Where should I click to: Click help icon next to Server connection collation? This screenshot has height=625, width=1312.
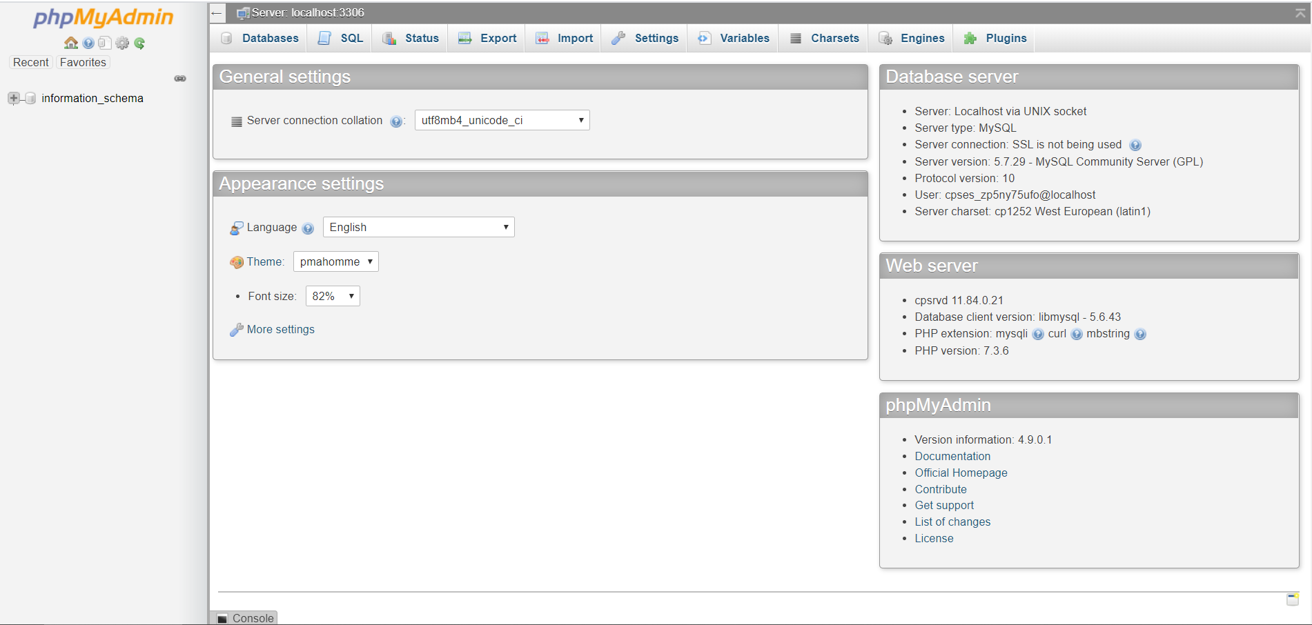pos(395,121)
